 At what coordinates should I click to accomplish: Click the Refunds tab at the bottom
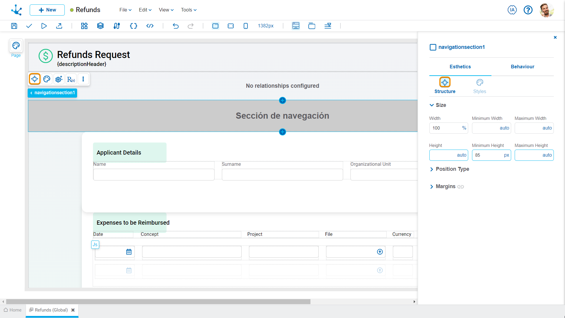coord(50,310)
